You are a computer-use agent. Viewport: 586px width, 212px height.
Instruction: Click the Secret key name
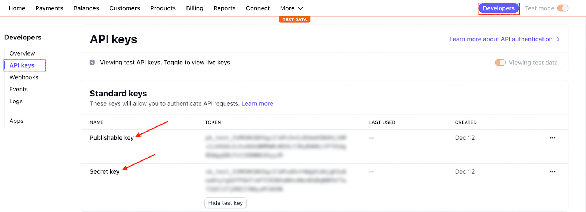pyautogui.click(x=104, y=171)
